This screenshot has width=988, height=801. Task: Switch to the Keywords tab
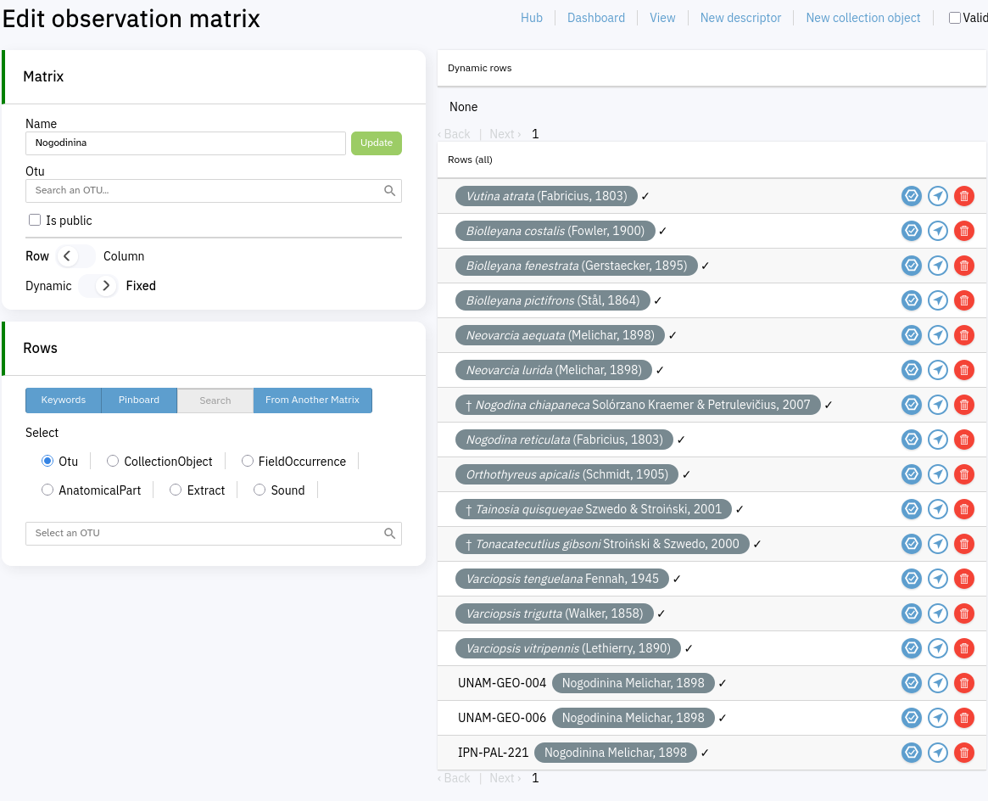64,400
